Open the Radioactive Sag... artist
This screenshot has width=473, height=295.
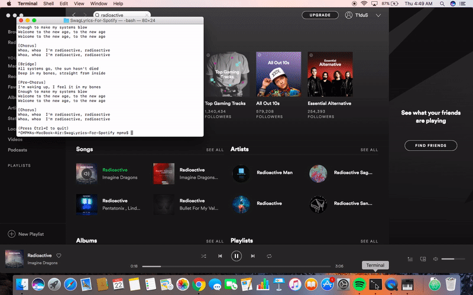pos(353,172)
